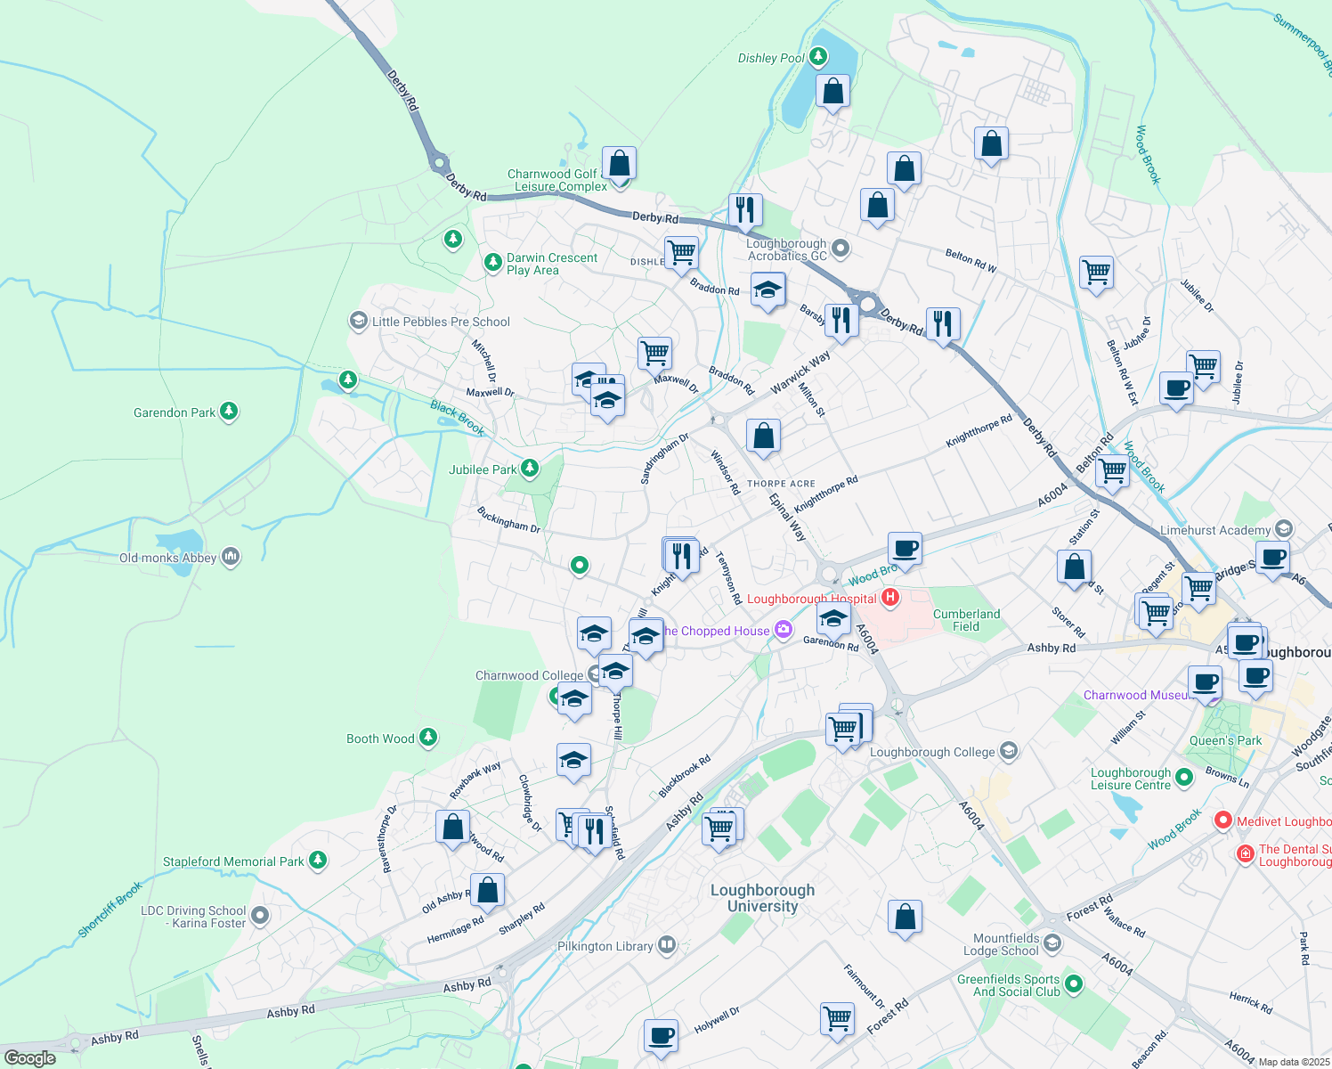Click the school marker near Braddon Rd

768,290
